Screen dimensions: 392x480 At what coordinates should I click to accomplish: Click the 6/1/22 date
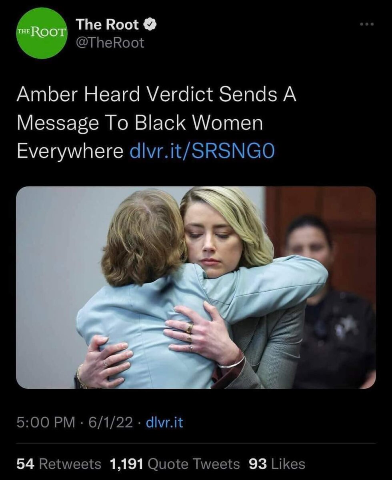pyautogui.click(x=107, y=423)
